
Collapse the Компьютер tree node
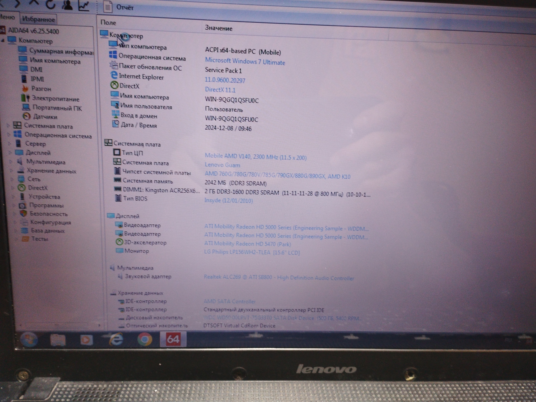[3, 40]
